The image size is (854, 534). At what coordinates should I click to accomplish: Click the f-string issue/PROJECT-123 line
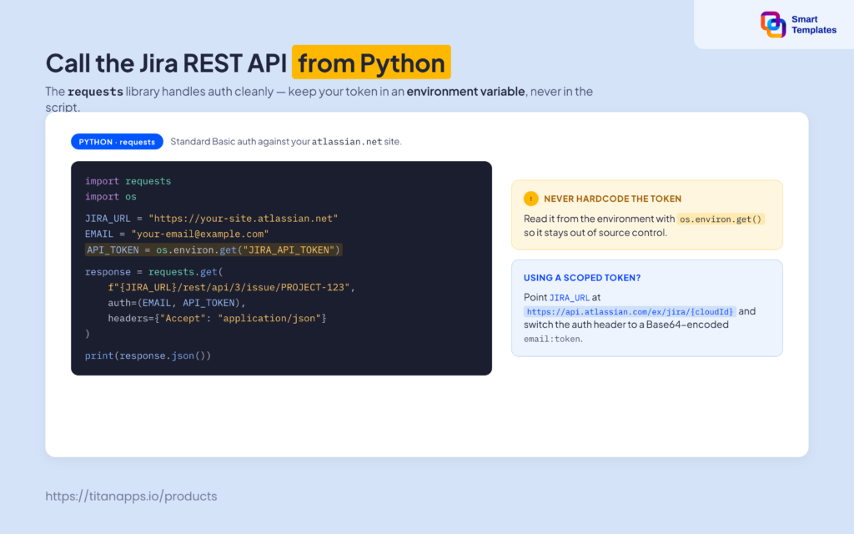pyautogui.click(x=232, y=287)
